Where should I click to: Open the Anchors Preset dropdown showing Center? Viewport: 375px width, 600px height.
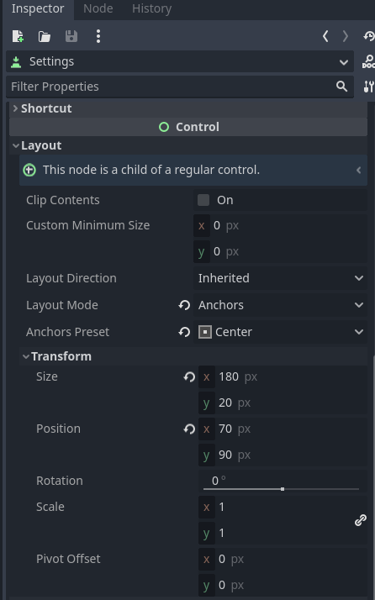coord(280,332)
